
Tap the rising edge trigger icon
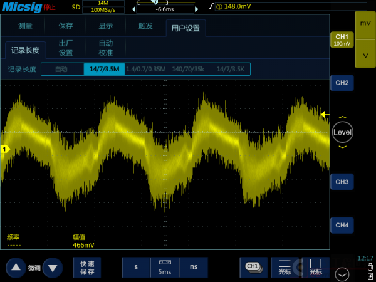211,6
